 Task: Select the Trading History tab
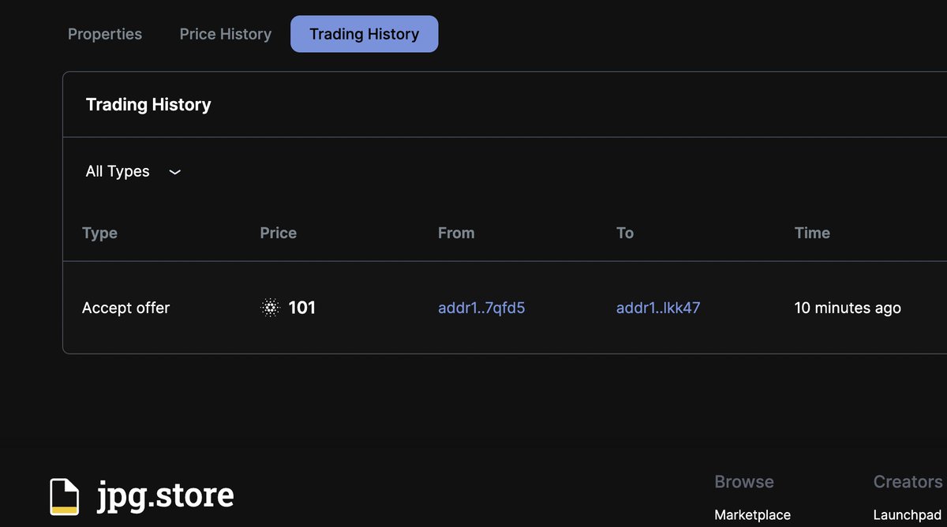click(365, 34)
